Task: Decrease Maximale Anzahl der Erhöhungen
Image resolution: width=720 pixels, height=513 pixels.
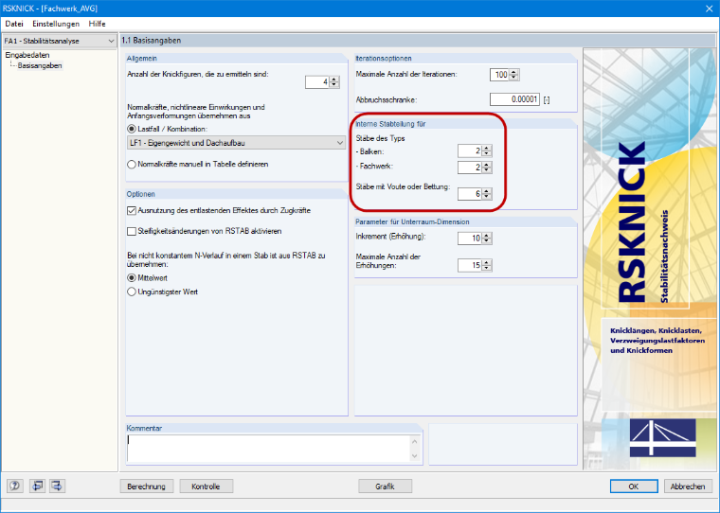Action: click(487, 268)
